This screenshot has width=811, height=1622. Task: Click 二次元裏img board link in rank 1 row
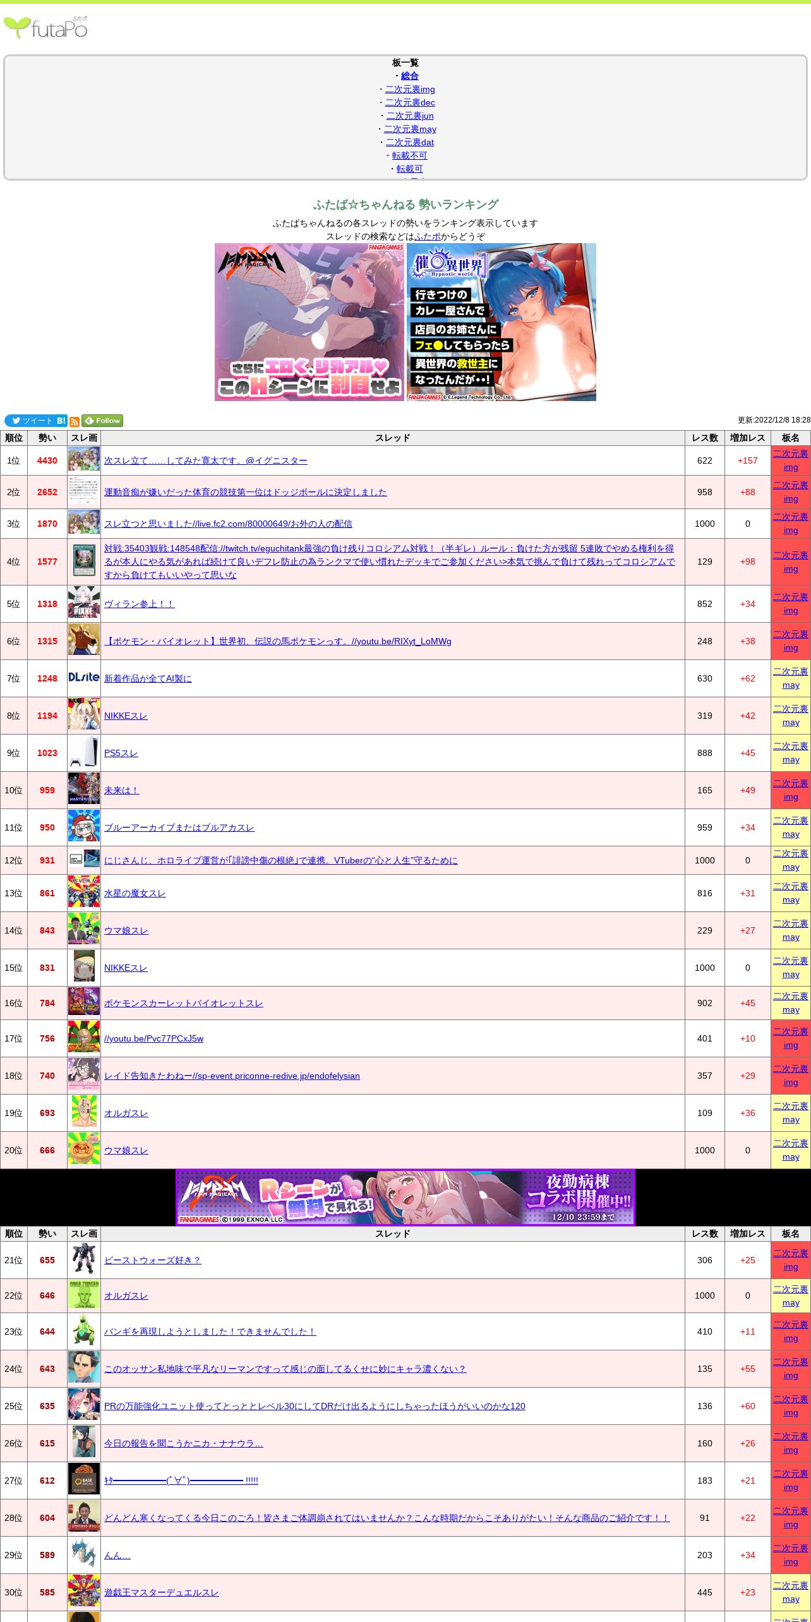[x=791, y=460]
